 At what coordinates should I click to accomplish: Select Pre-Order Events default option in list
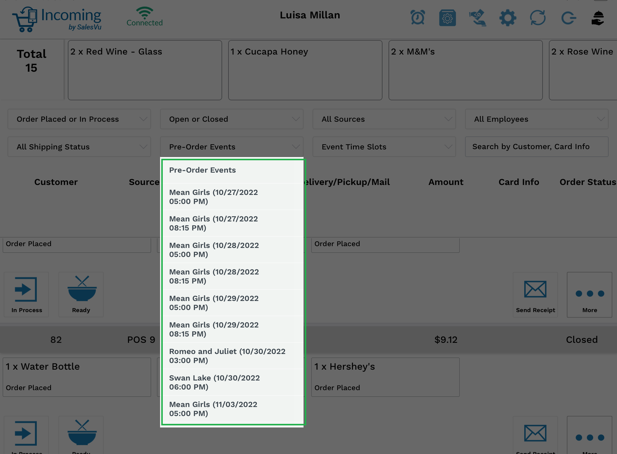tap(233, 170)
